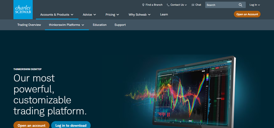Open the Education tab
This screenshot has height=128, width=274.
pyautogui.click(x=100, y=25)
